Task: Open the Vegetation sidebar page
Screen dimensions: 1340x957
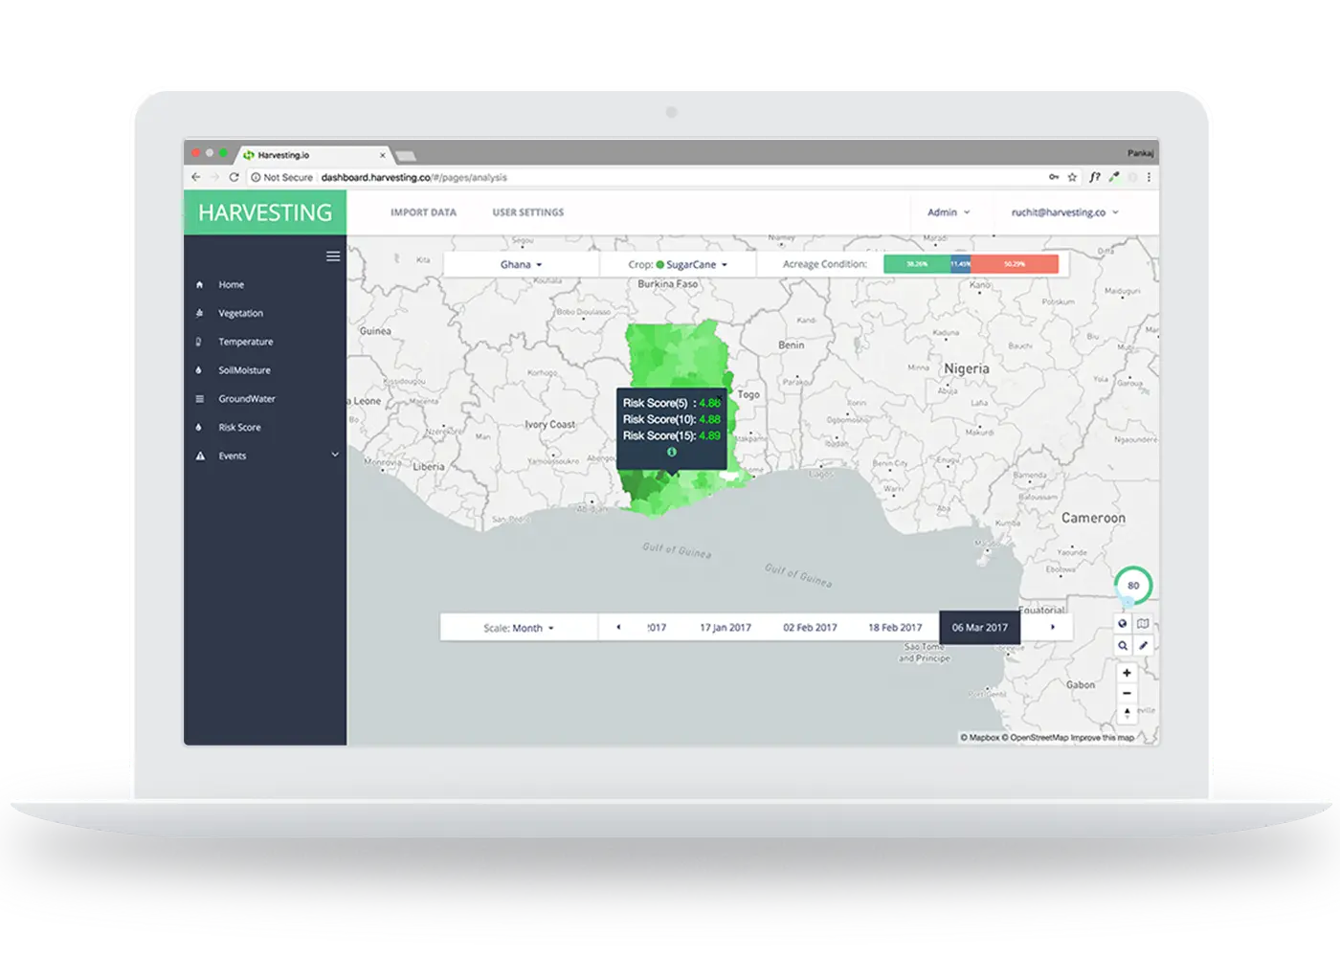Action: 240,314
